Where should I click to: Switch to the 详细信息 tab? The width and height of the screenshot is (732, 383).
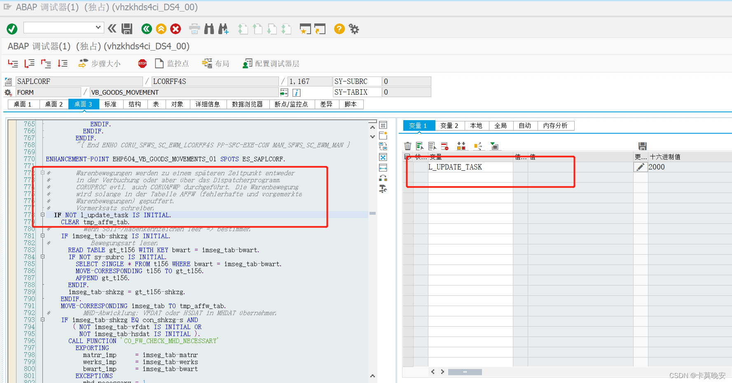208,104
